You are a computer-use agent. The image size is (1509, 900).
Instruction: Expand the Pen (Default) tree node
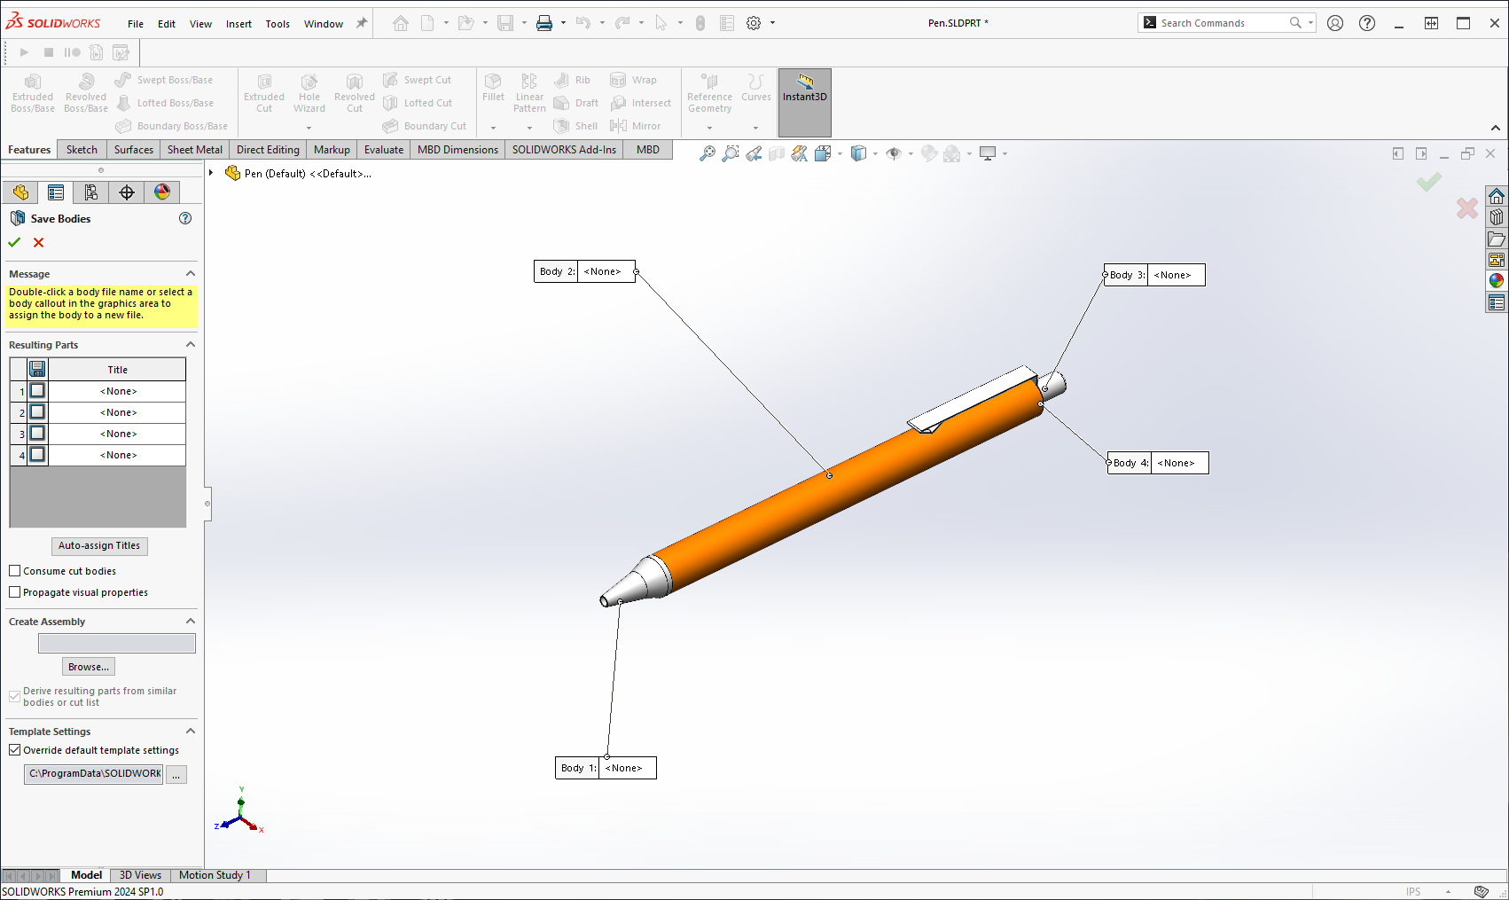[x=211, y=173]
